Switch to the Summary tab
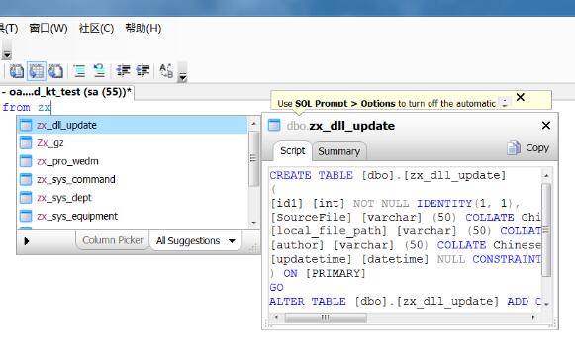This screenshot has width=575, height=361. [338, 151]
